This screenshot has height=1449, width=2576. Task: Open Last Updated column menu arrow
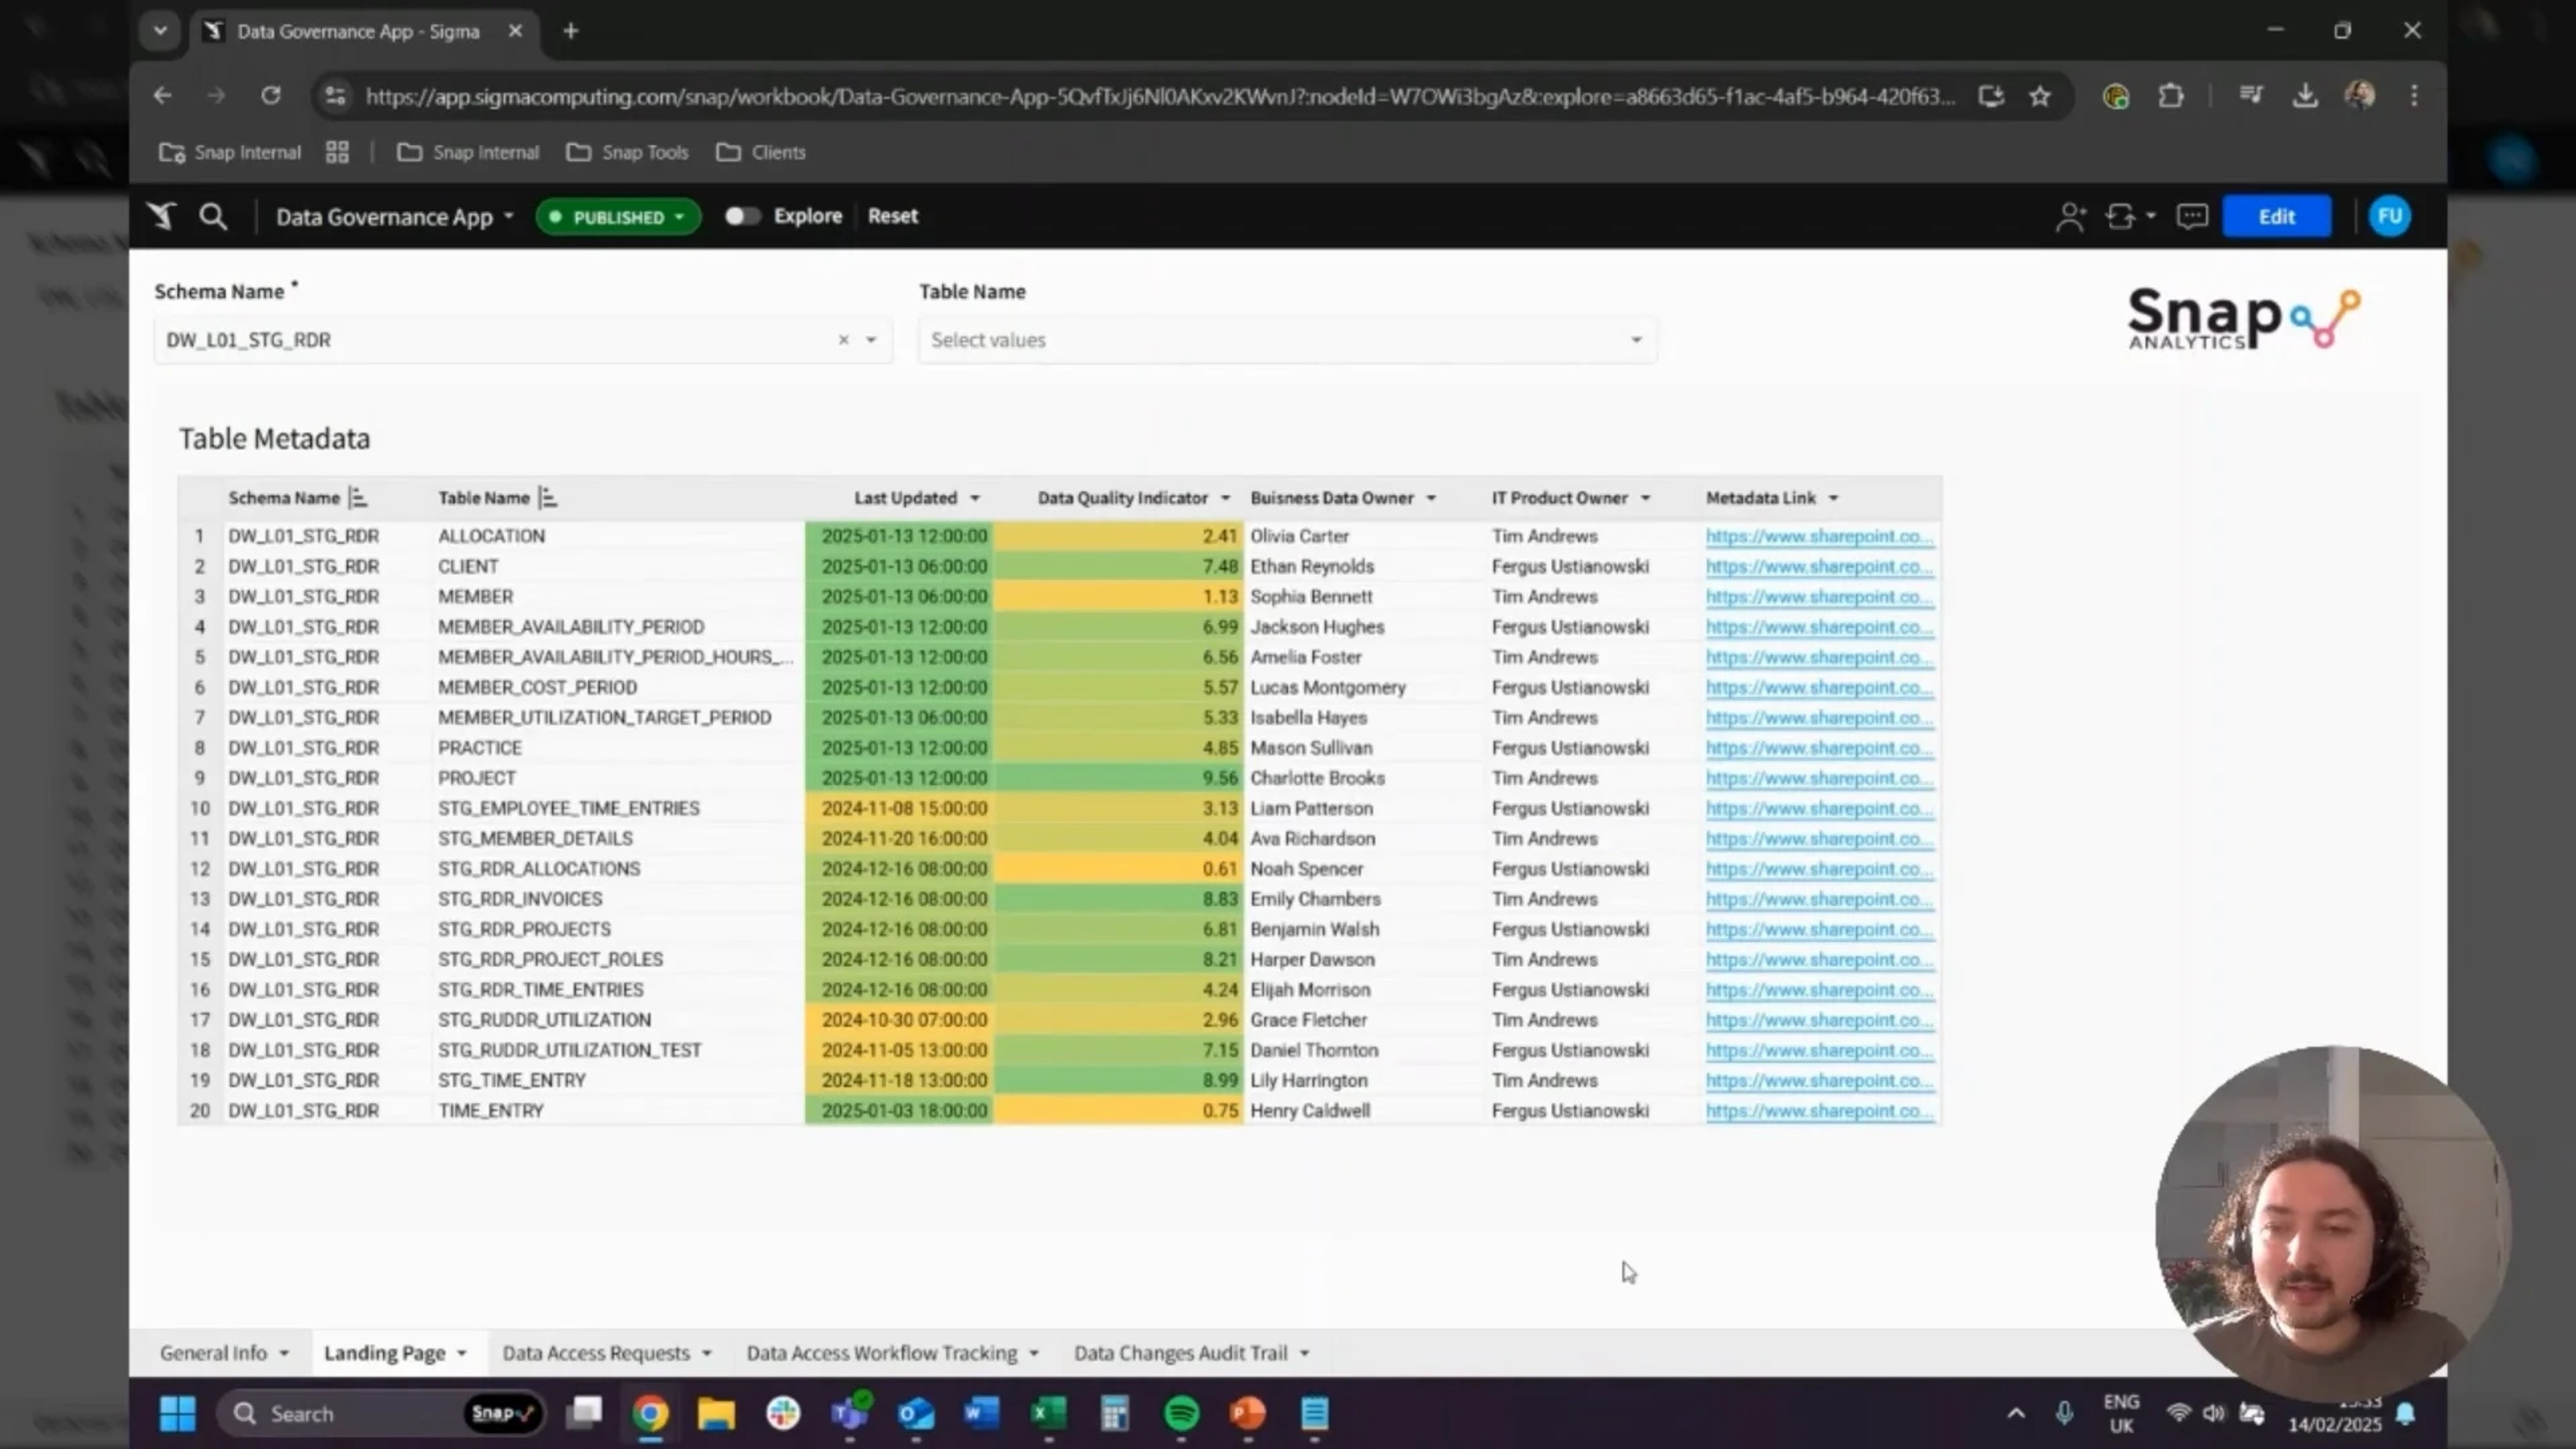click(x=975, y=498)
